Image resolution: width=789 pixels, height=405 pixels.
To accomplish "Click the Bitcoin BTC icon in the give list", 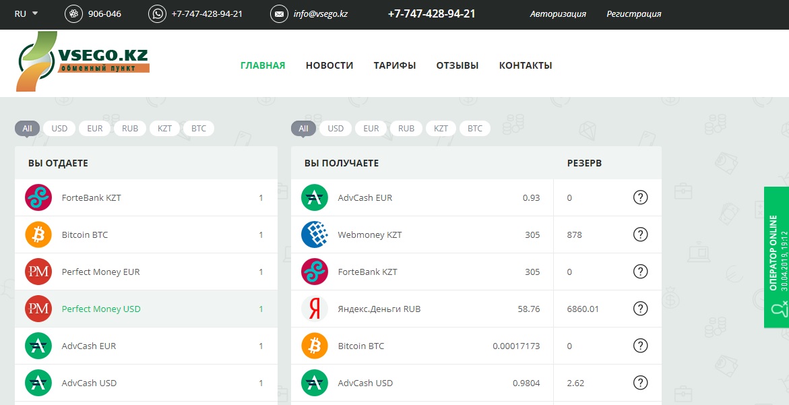I will [38, 235].
